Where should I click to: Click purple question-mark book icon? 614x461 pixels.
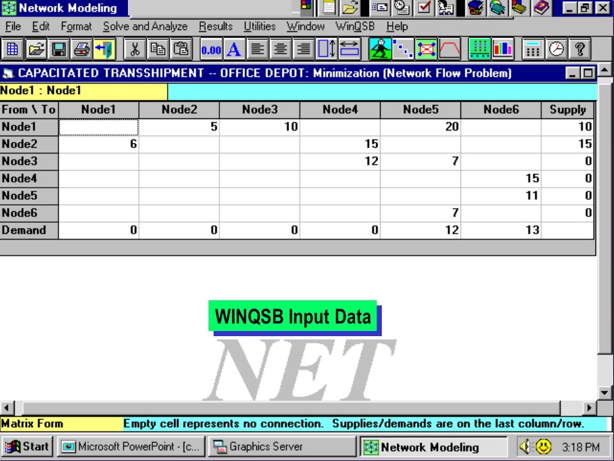pyautogui.click(x=542, y=8)
